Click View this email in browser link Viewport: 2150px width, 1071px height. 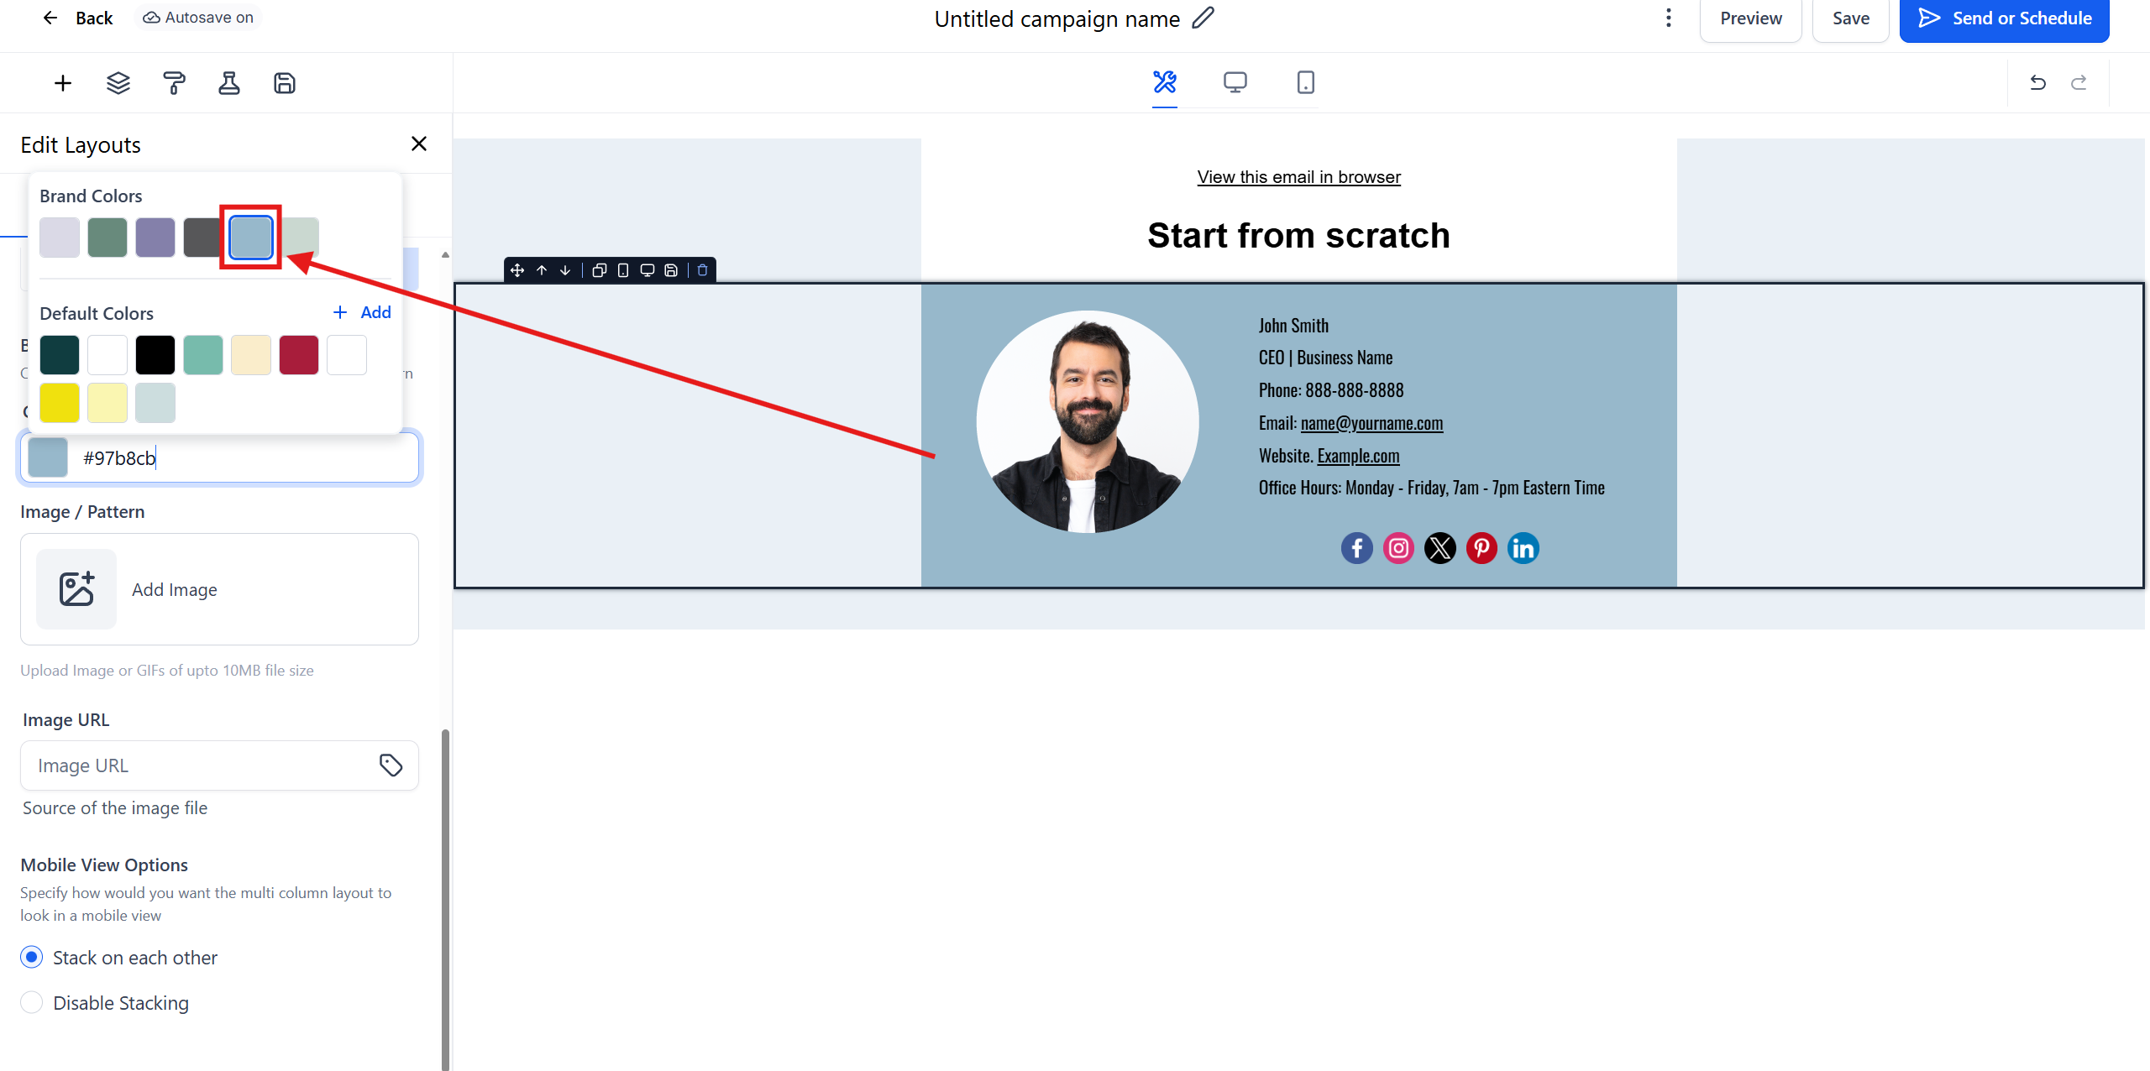coord(1298,177)
